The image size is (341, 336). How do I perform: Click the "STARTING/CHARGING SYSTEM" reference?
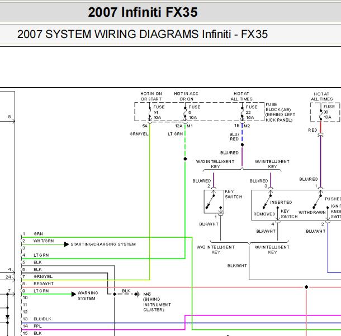tap(103, 244)
